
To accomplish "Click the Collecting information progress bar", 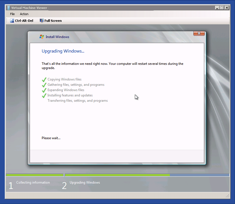I will 35,175.
